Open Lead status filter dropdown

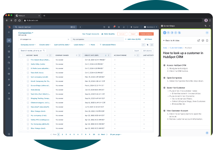point(79,45)
